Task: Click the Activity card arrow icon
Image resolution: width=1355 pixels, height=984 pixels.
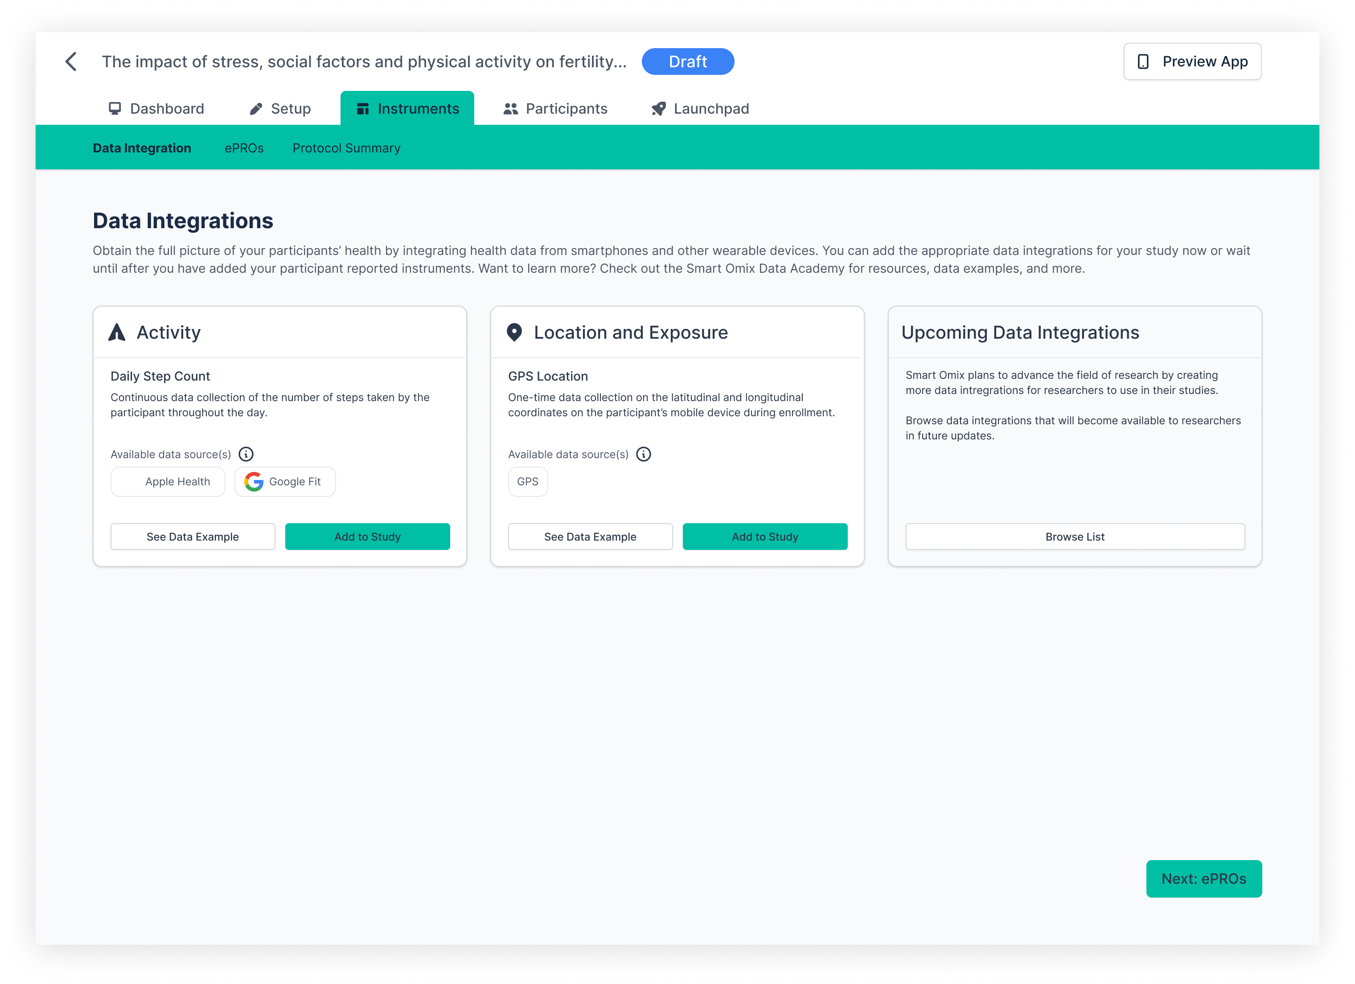Action: tap(117, 332)
